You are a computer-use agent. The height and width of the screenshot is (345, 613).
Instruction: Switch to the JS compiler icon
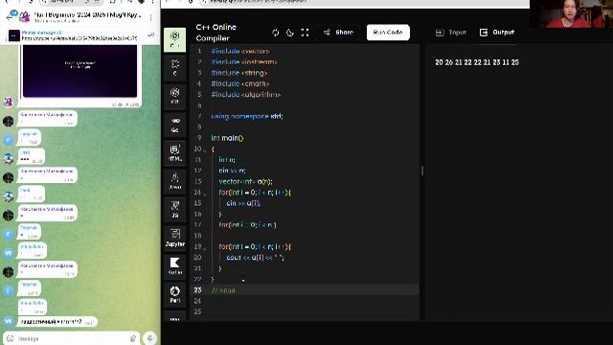[174, 210]
